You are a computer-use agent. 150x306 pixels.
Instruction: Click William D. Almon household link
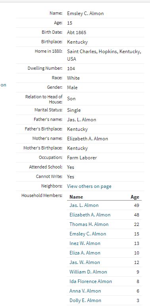[x=88, y=272]
